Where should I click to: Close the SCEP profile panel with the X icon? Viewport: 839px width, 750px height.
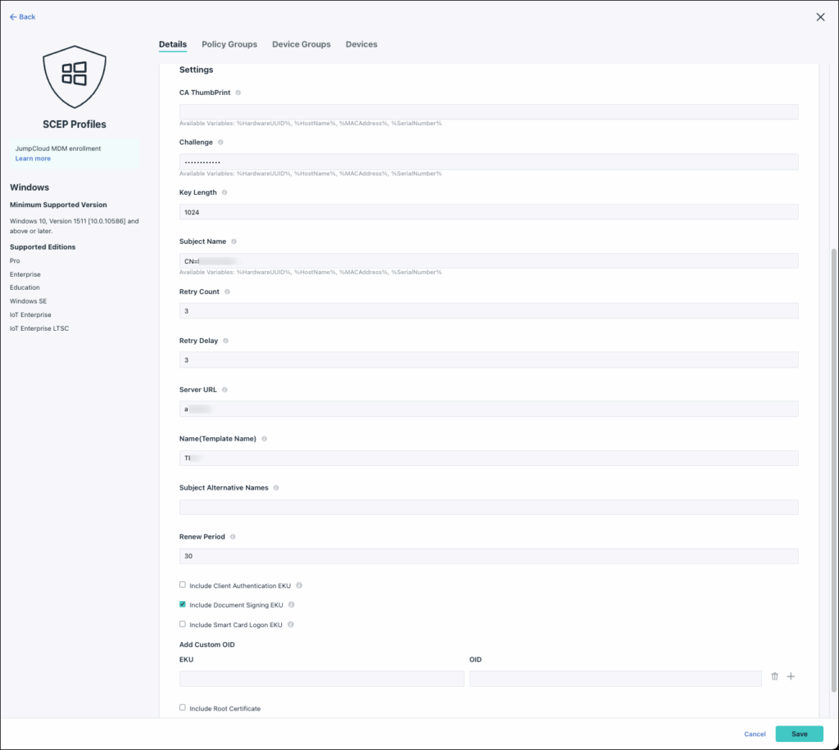(819, 16)
